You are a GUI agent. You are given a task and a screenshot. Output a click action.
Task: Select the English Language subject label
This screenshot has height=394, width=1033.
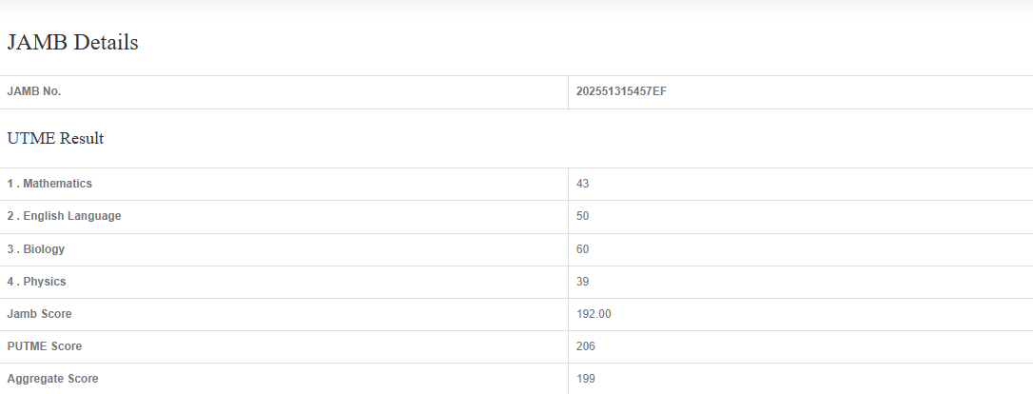[71, 216]
